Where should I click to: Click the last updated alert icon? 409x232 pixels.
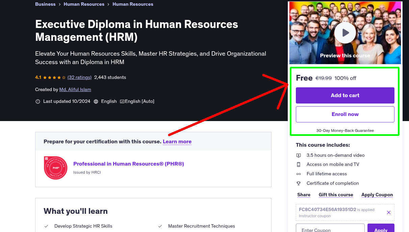click(38, 101)
